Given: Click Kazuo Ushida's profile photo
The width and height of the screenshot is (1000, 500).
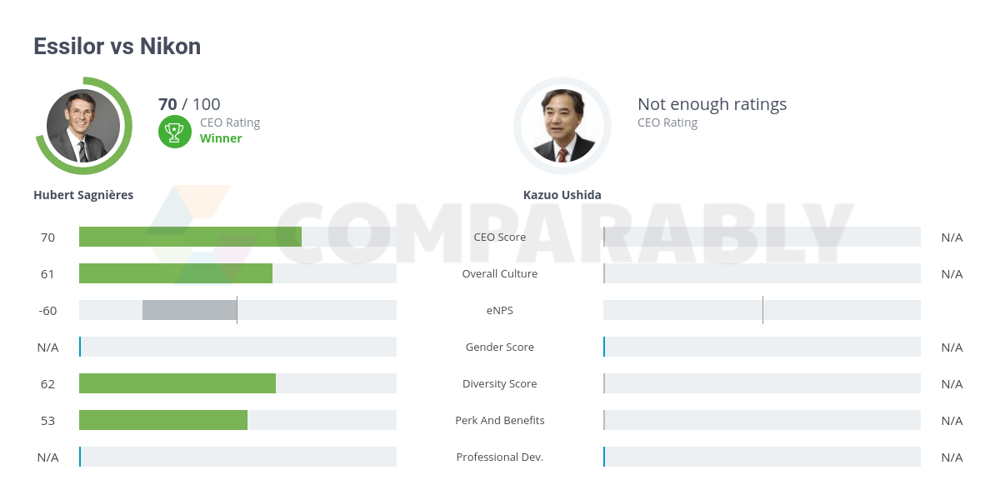Looking at the screenshot, I should click(x=562, y=126).
